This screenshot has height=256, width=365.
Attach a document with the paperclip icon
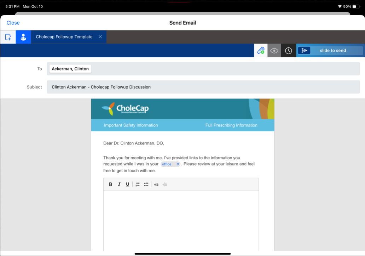261,50
